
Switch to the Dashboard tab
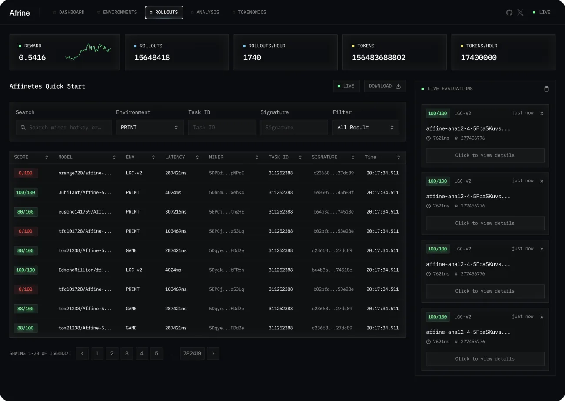coord(69,13)
